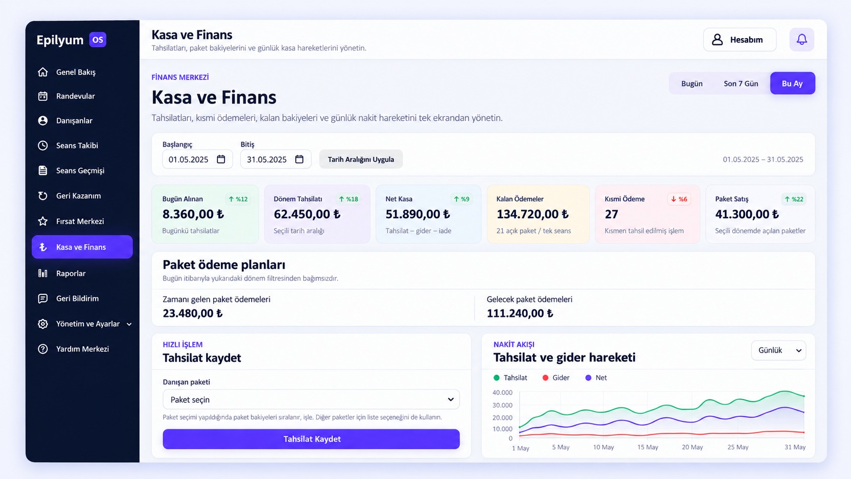Click the Başlangıç date field 01.05.2025

click(197, 159)
